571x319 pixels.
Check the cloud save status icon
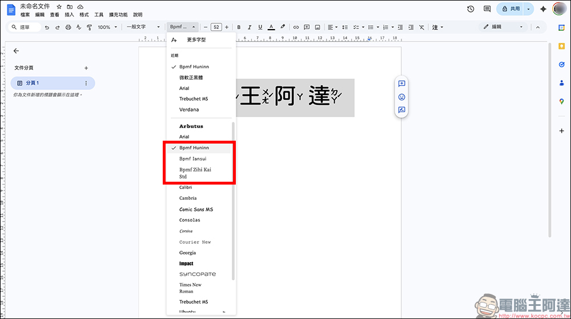(80, 7)
